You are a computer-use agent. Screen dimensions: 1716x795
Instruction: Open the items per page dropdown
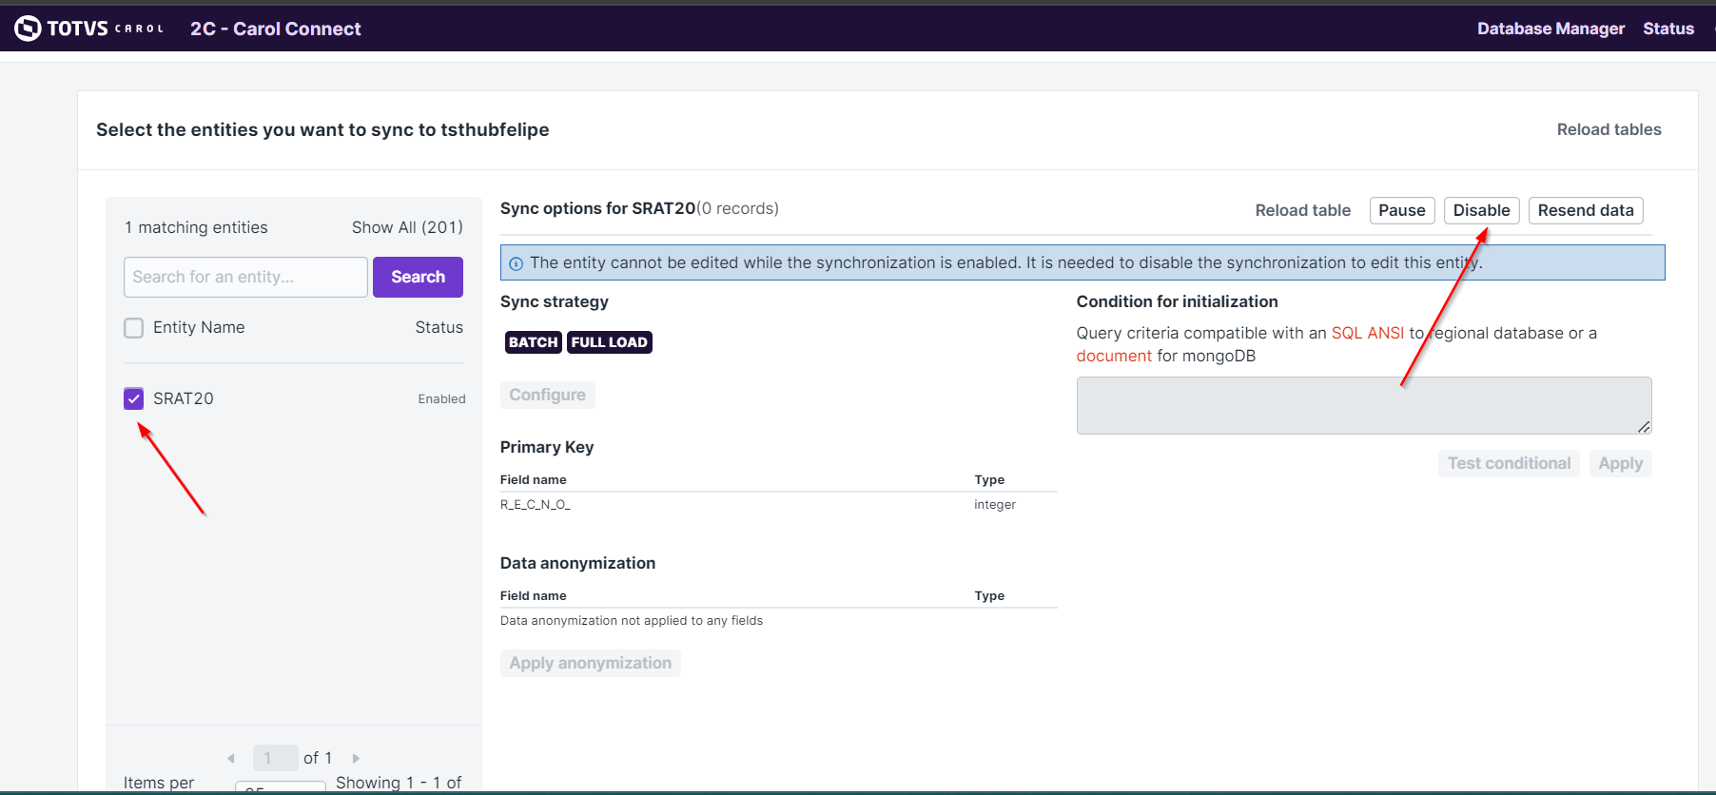point(280,786)
